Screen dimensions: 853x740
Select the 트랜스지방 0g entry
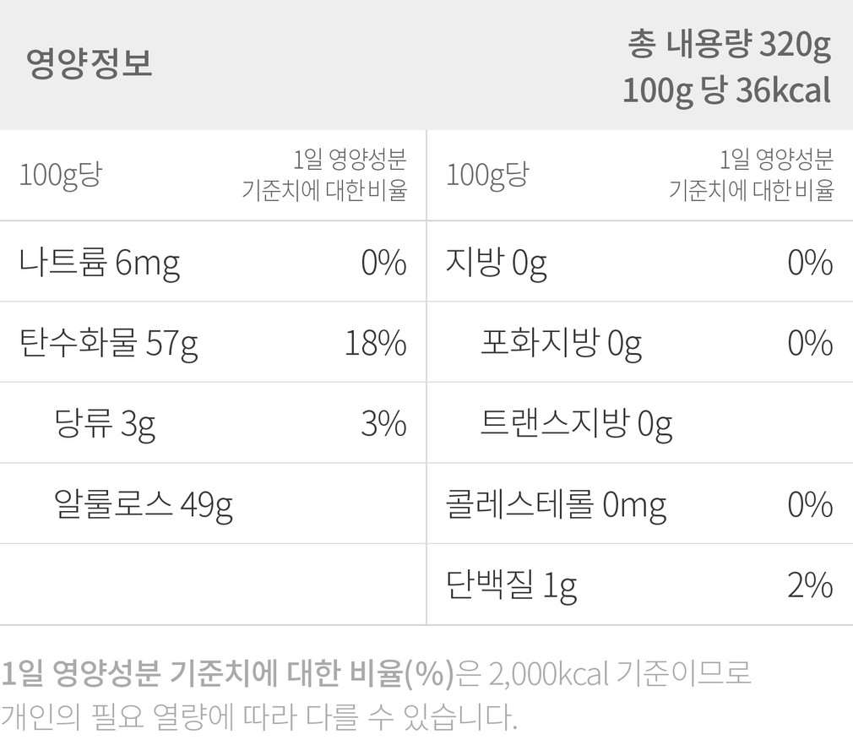576,425
